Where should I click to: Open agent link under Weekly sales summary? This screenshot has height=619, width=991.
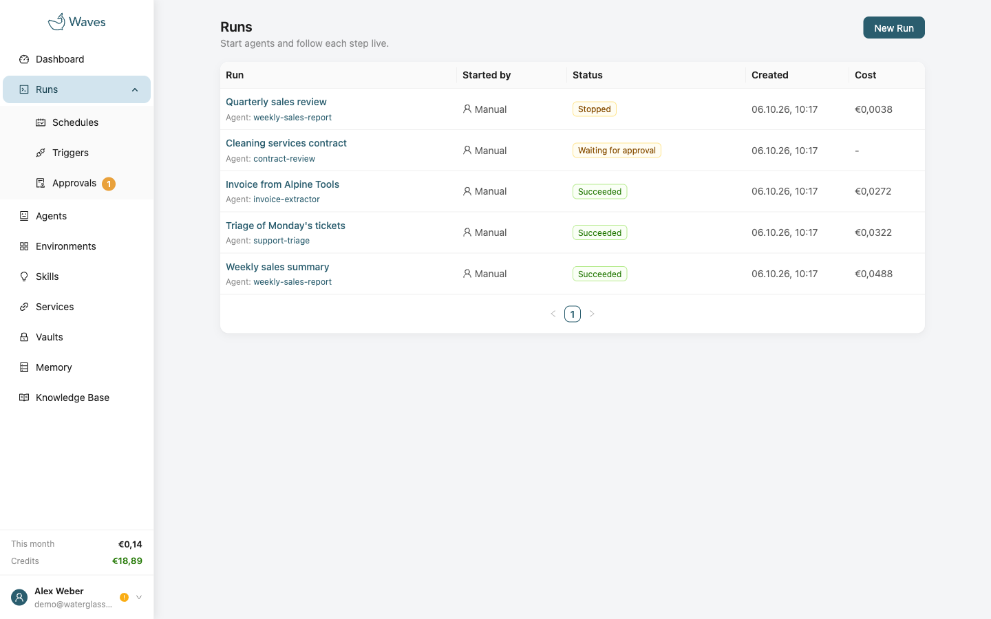[x=292, y=282]
